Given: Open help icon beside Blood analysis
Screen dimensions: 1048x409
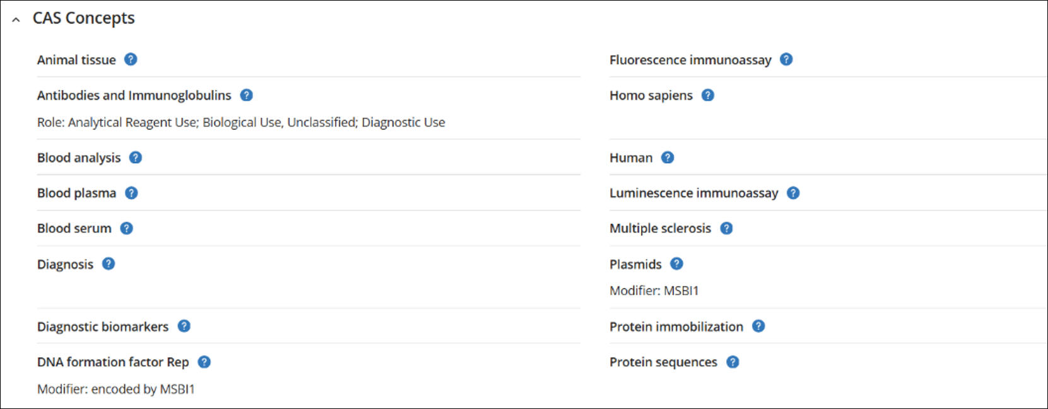Looking at the screenshot, I should (x=136, y=158).
